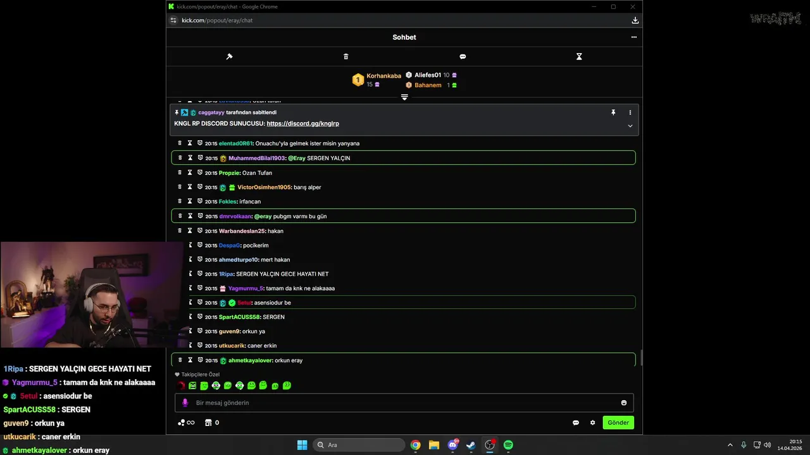Click the trash icon in the top chat toolbar
Viewport: 810px width, 455px height.
tap(346, 56)
